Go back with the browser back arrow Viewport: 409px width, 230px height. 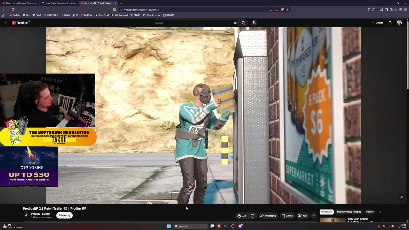[4, 10]
